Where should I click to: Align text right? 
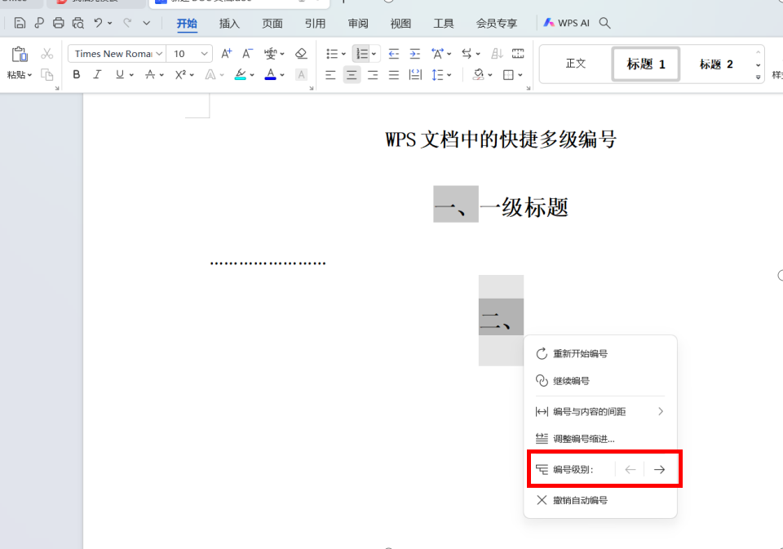tap(373, 75)
